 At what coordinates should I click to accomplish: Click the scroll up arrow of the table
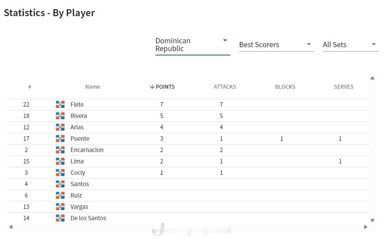pos(372,78)
